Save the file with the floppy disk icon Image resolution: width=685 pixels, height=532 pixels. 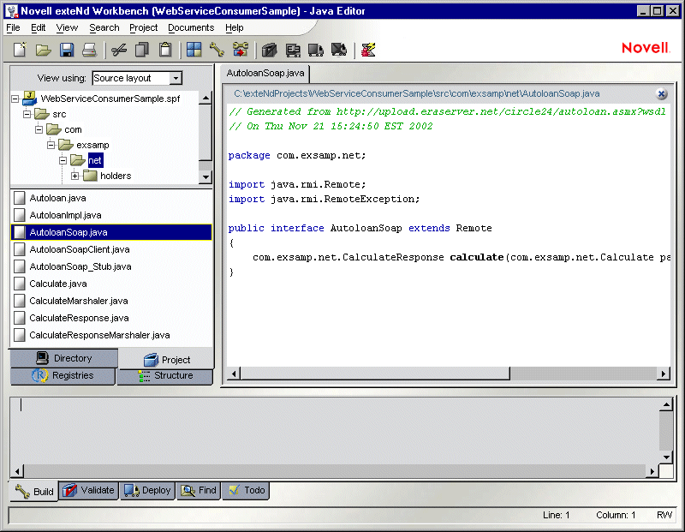tap(67, 51)
